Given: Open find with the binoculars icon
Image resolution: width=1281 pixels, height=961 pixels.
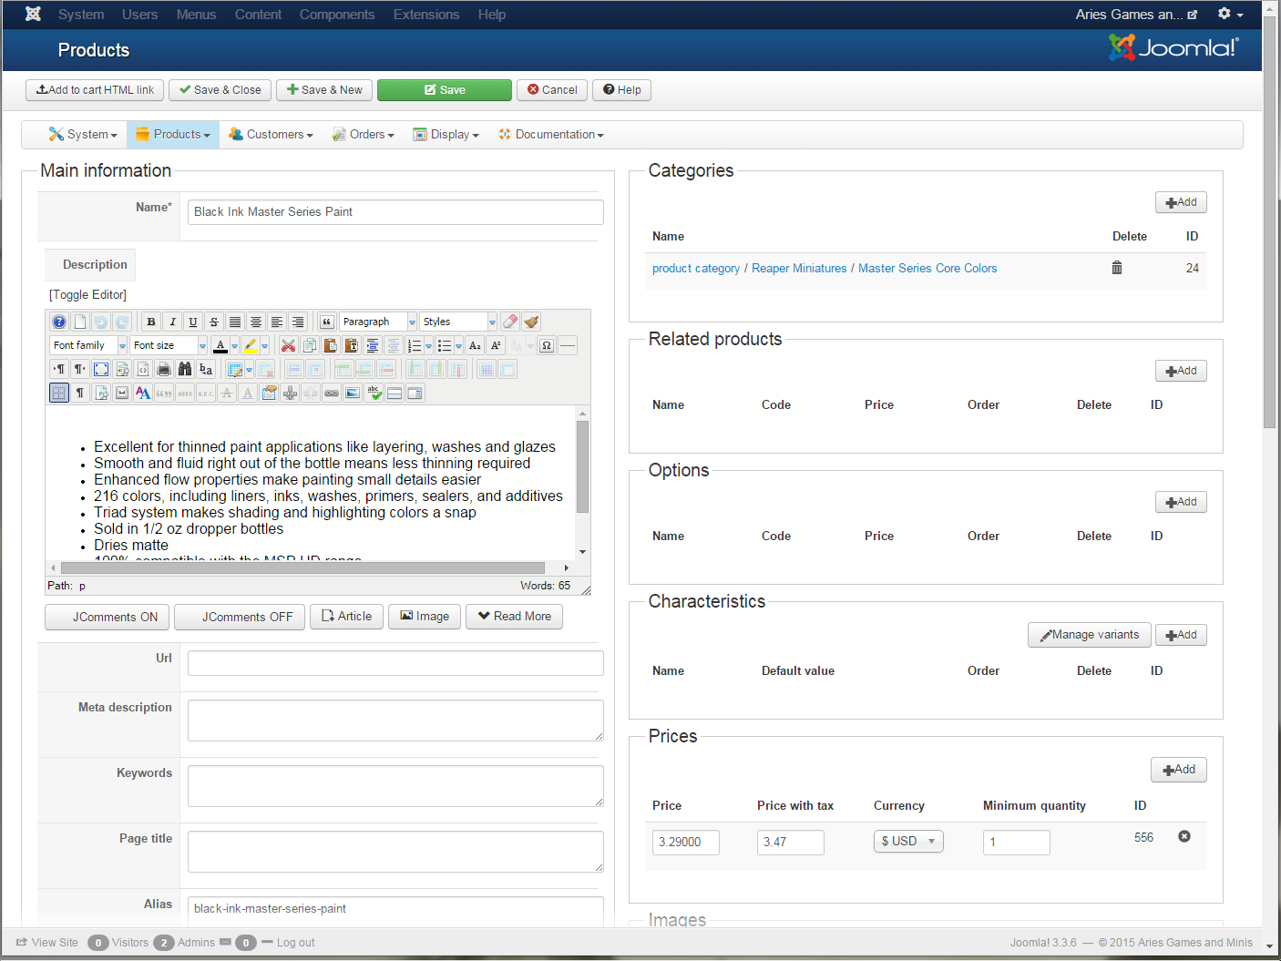Looking at the screenshot, I should pos(185,369).
